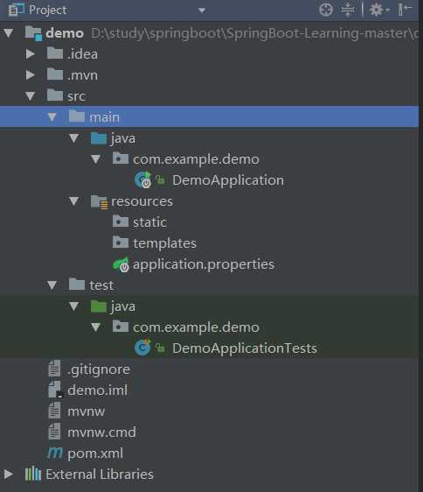
Task: Click the DemoApplicationTests class icon
Action: [142, 348]
